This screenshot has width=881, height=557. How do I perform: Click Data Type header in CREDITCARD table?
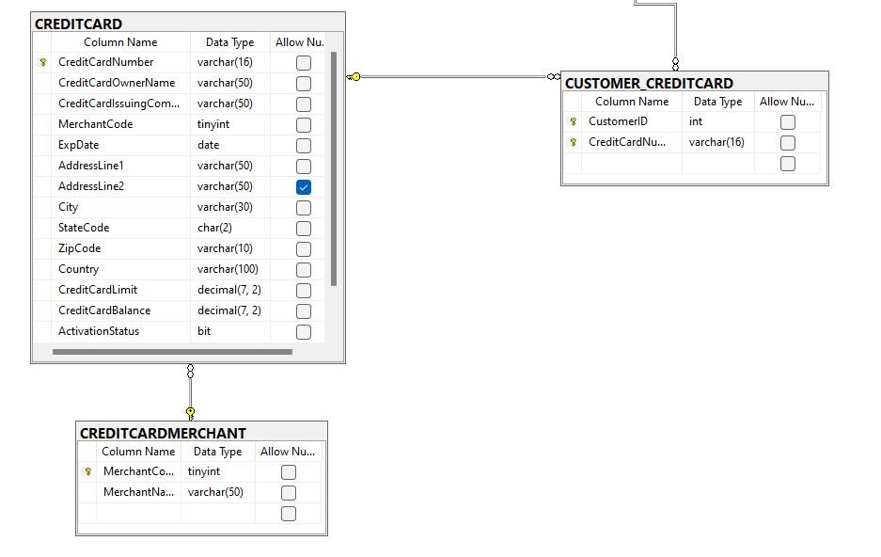pyautogui.click(x=229, y=42)
